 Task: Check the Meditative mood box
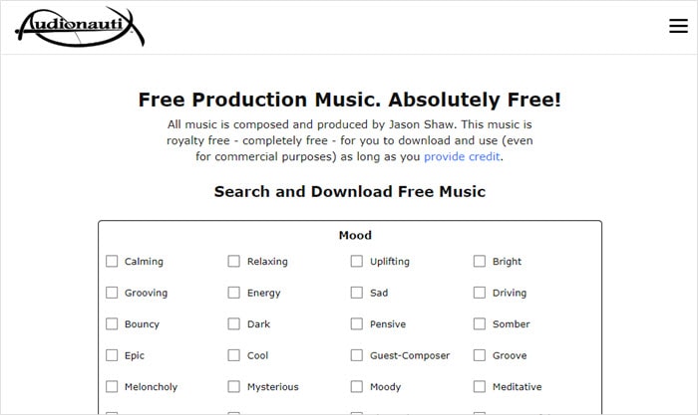[x=480, y=387]
